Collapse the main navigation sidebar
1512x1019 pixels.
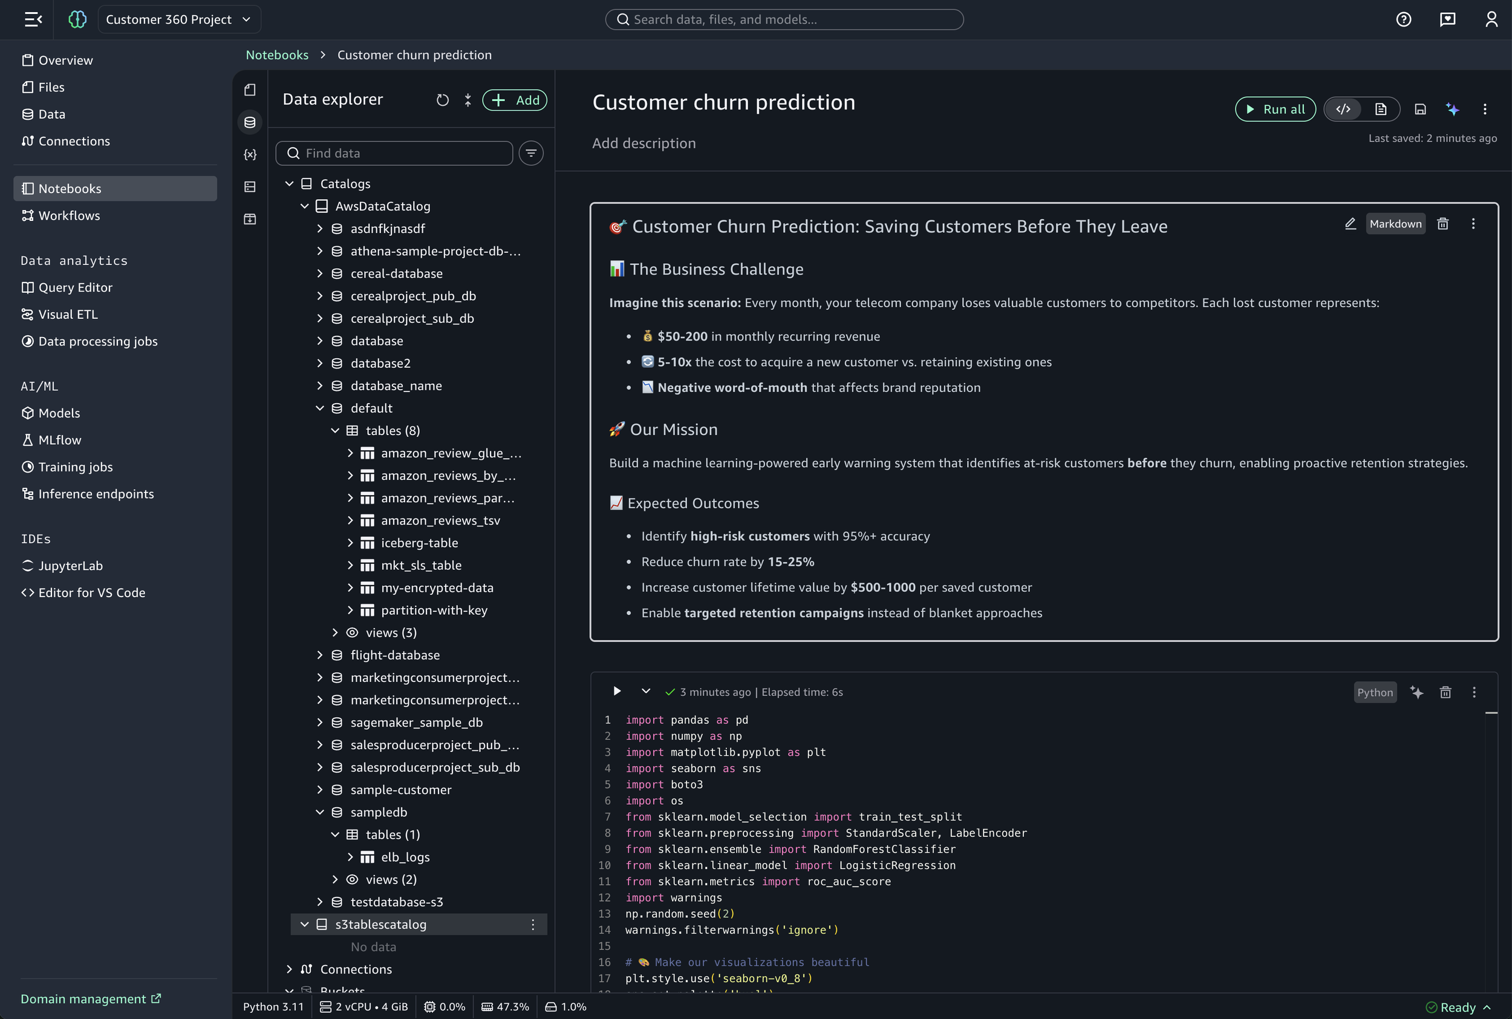(33, 19)
